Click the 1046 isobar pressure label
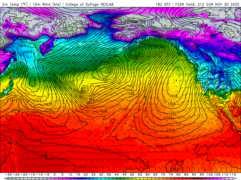 [84, 12]
